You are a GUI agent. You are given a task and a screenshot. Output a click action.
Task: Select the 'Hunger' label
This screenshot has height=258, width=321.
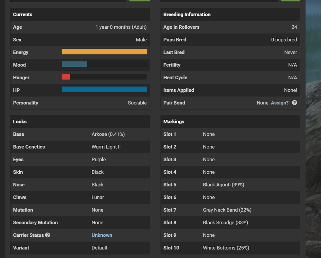[21, 77]
